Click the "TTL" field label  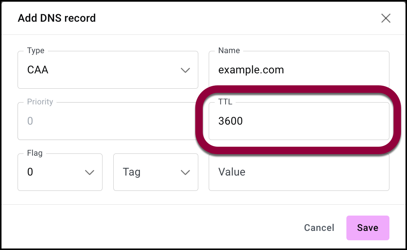(x=225, y=102)
